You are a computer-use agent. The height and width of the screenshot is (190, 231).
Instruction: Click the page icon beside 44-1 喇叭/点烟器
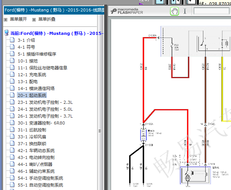[x=12, y=164]
